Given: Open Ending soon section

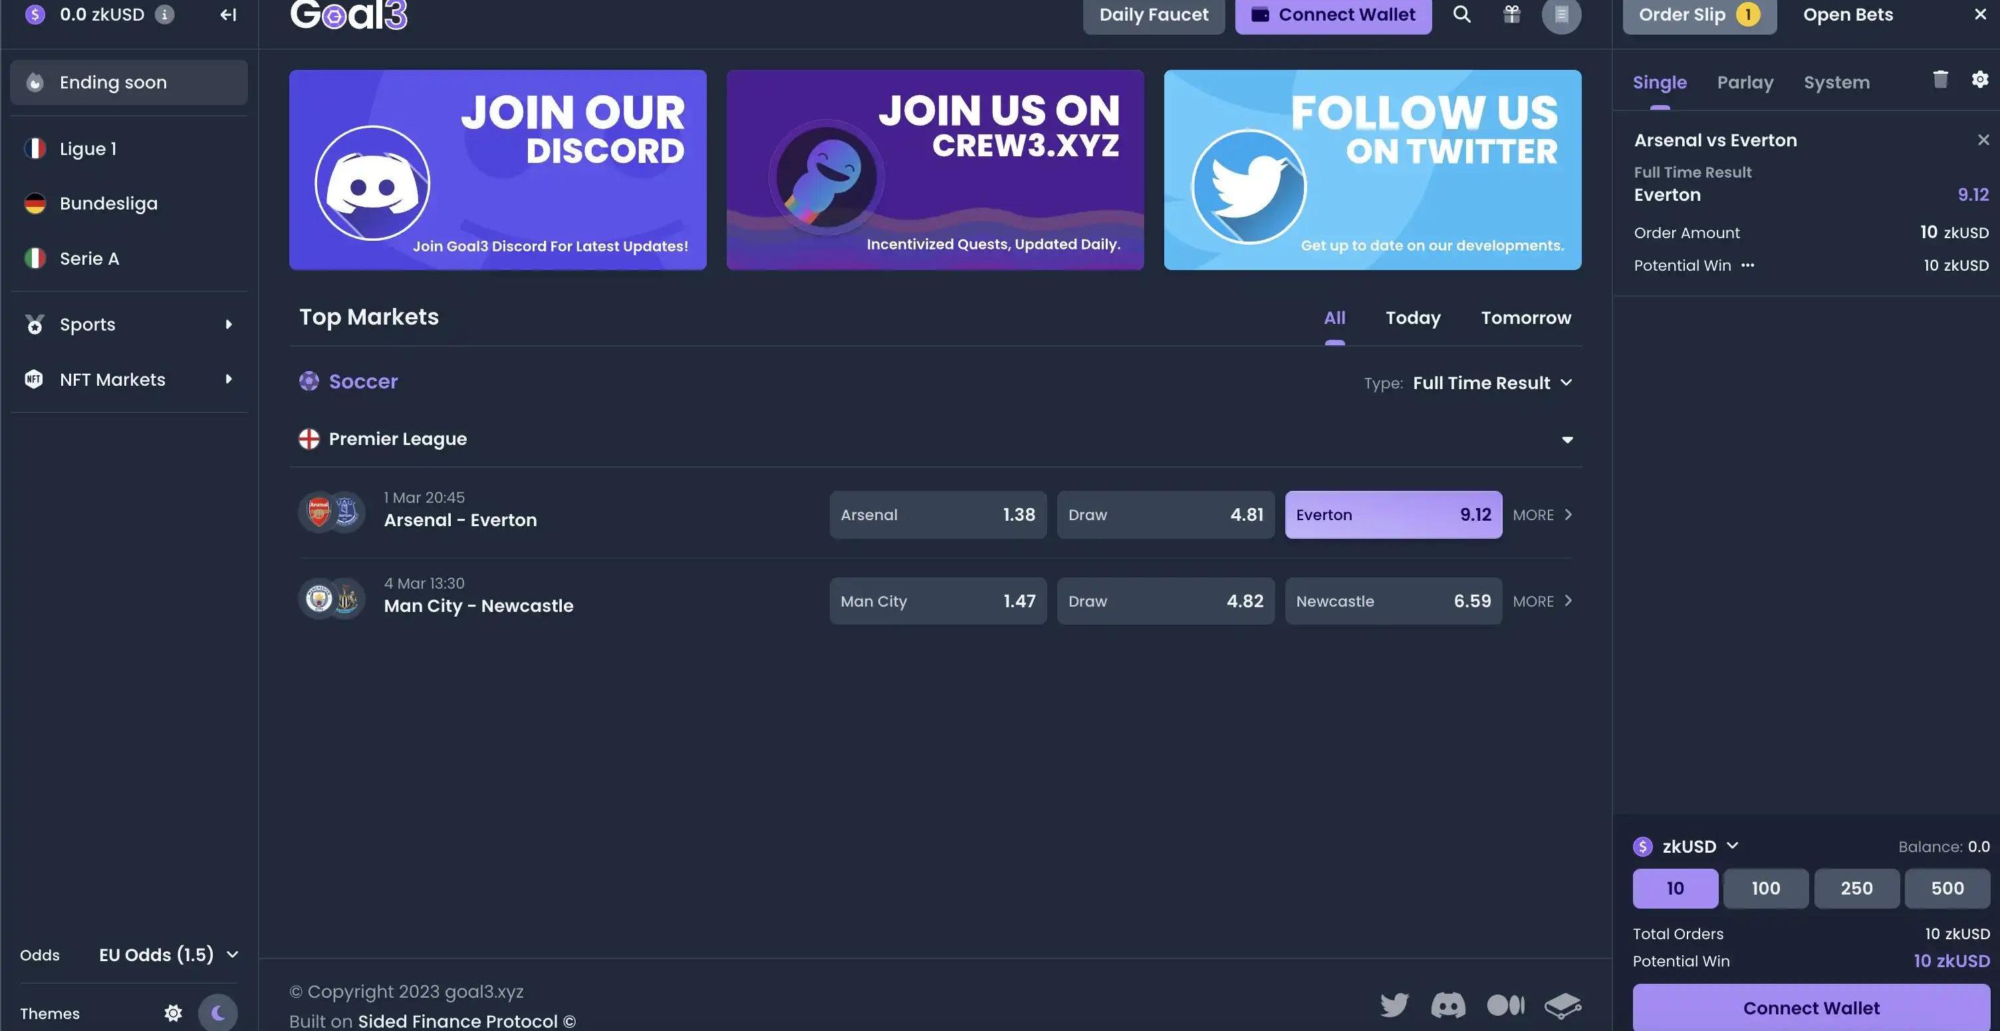Looking at the screenshot, I should (x=129, y=82).
